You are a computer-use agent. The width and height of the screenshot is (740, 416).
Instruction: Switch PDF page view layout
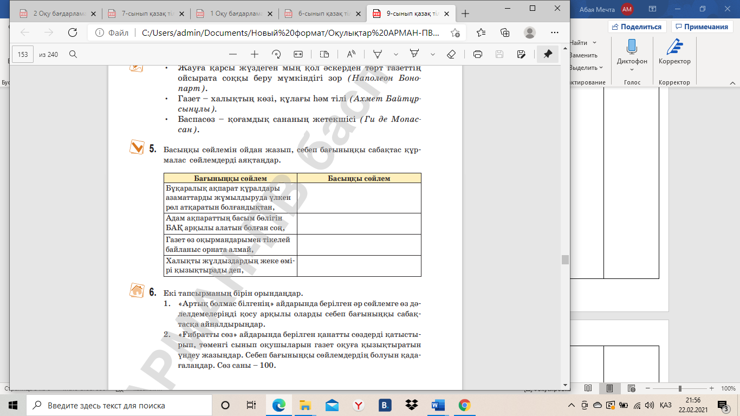[324, 54]
